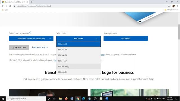Click GET POLICY FILES link
This screenshot has height=101, width=180.
click(40, 47)
